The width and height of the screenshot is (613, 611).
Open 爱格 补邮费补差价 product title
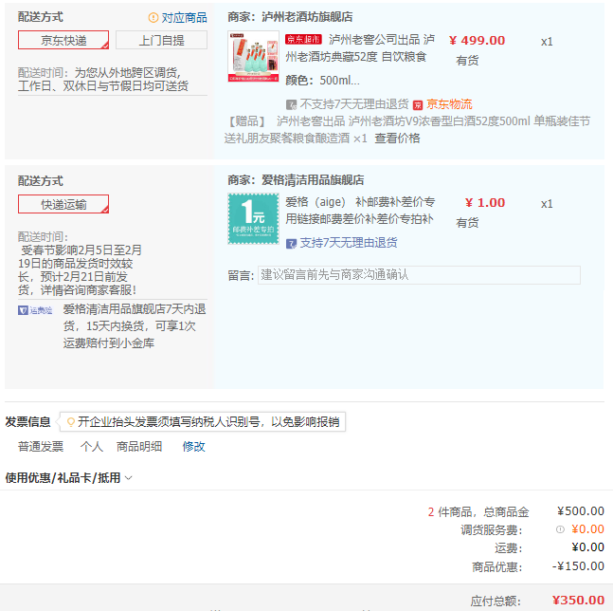(x=360, y=211)
